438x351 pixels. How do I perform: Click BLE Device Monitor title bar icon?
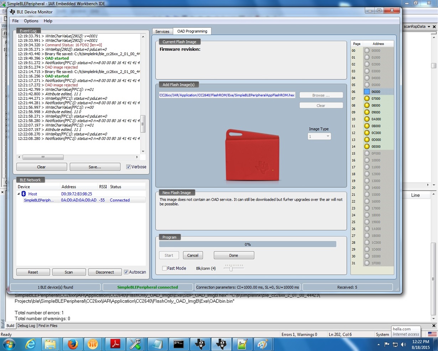tap(12, 12)
